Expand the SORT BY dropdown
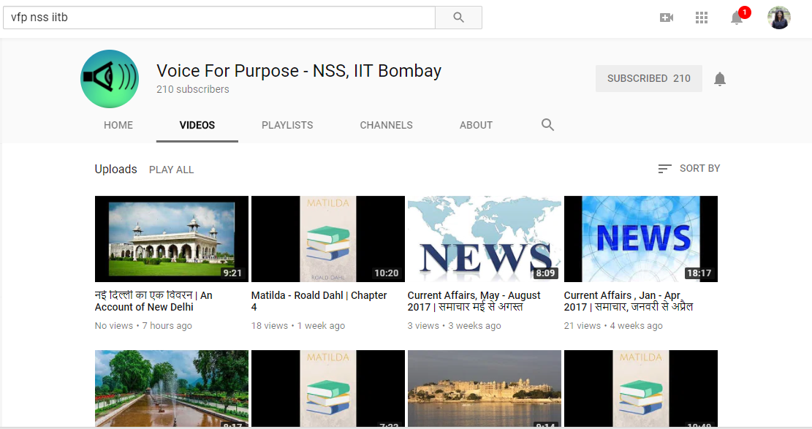 (x=689, y=169)
